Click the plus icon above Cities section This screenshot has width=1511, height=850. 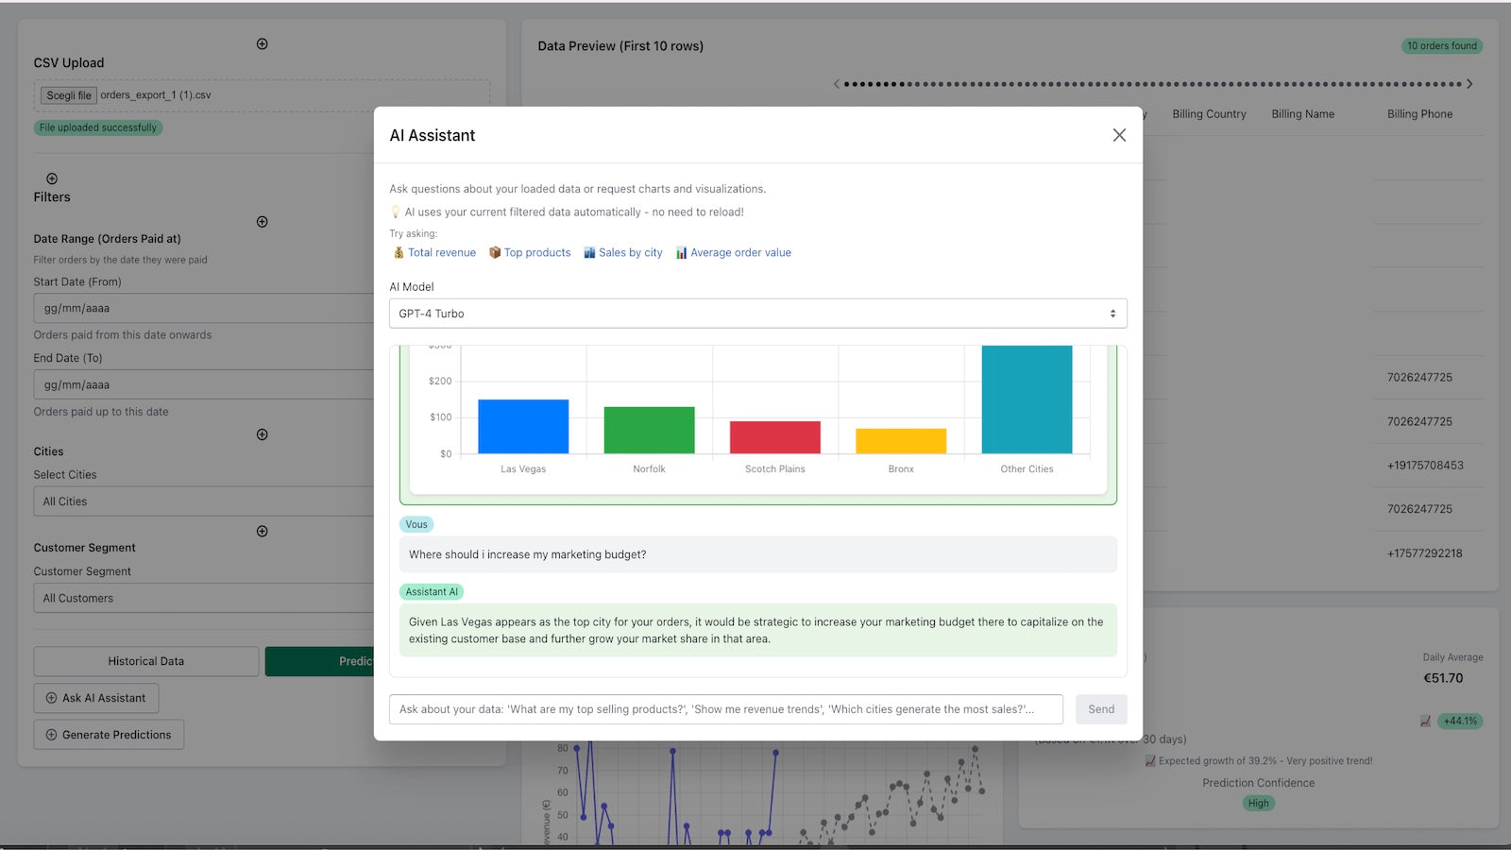point(262,434)
